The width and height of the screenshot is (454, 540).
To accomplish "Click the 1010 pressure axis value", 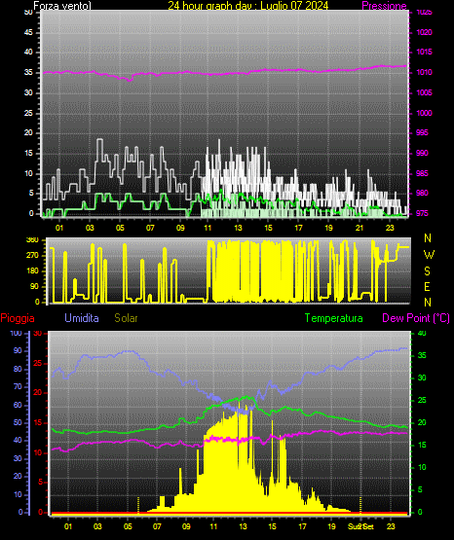I will click(424, 72).
